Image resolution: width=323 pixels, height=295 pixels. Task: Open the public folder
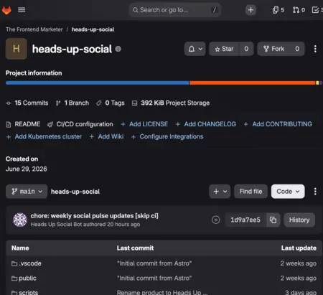pos(24,278)
